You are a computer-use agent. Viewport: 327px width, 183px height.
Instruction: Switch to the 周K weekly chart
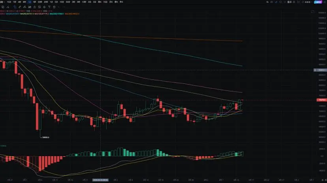[100, 2]
